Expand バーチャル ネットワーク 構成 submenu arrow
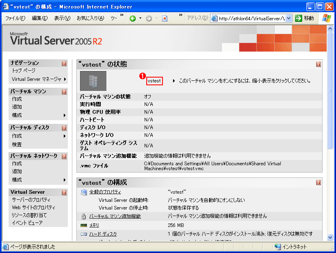The image size is (336, 253). (65, 180)
